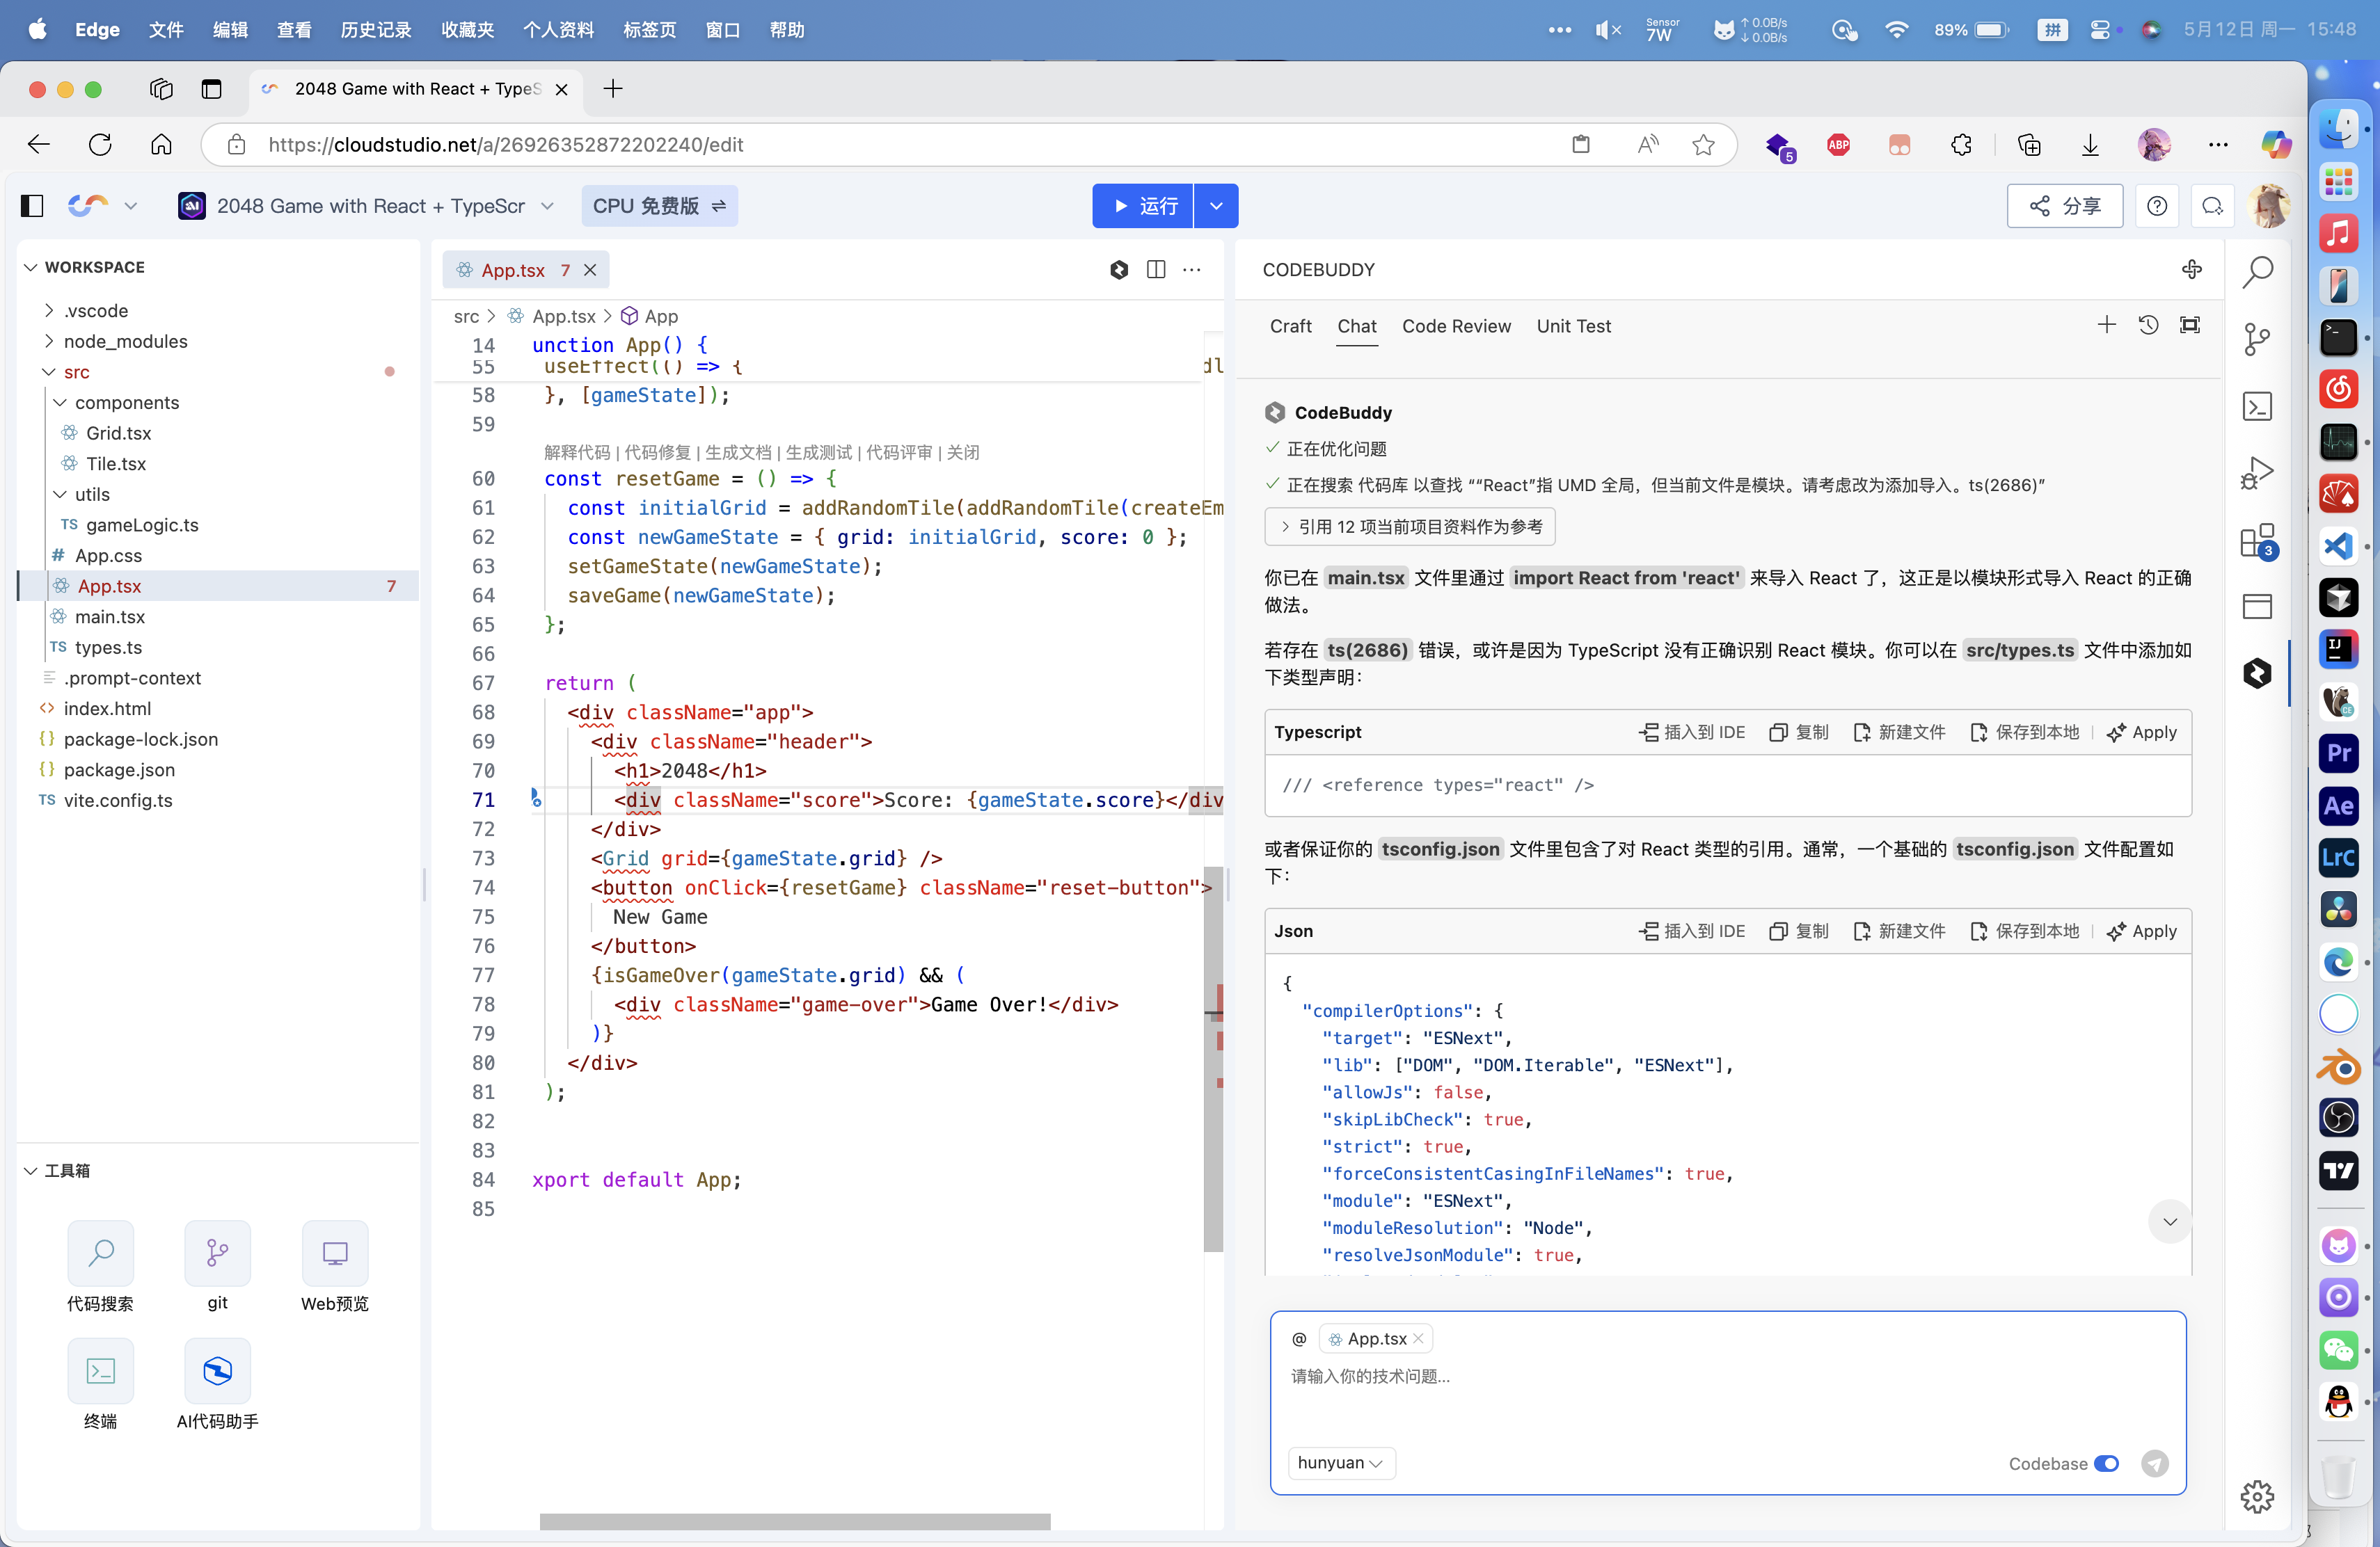Toggle the Codebase switch
Image resolution: width=2380 pixels, height=1547 pixels.
click(2106, 1464)
